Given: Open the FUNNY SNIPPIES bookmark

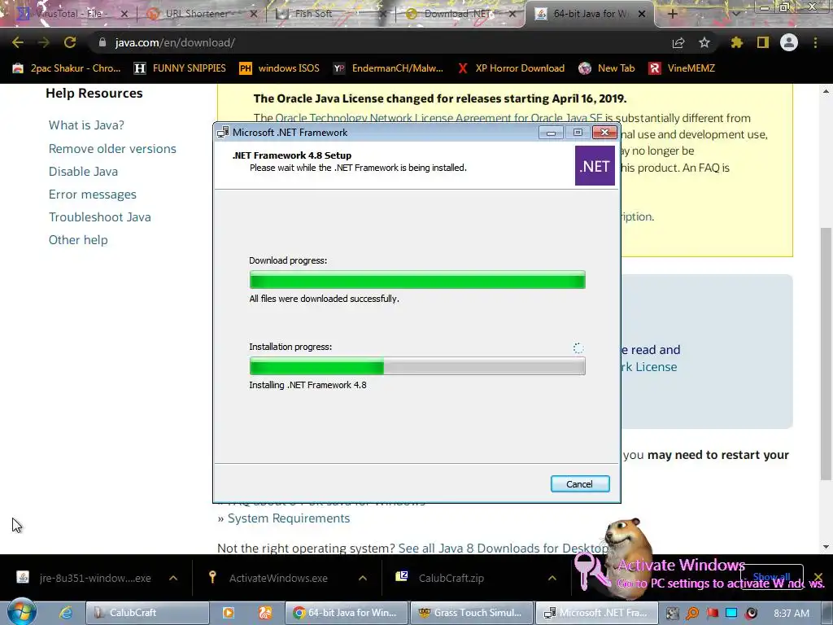Looking at the screenshot, I should point(180,68).
